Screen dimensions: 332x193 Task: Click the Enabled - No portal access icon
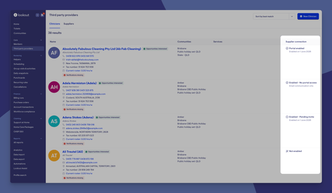click(x=287, y=83)
